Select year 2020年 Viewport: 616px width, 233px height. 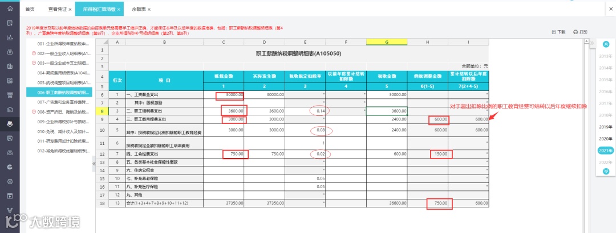pyautogui.click(x=605, y=139)
